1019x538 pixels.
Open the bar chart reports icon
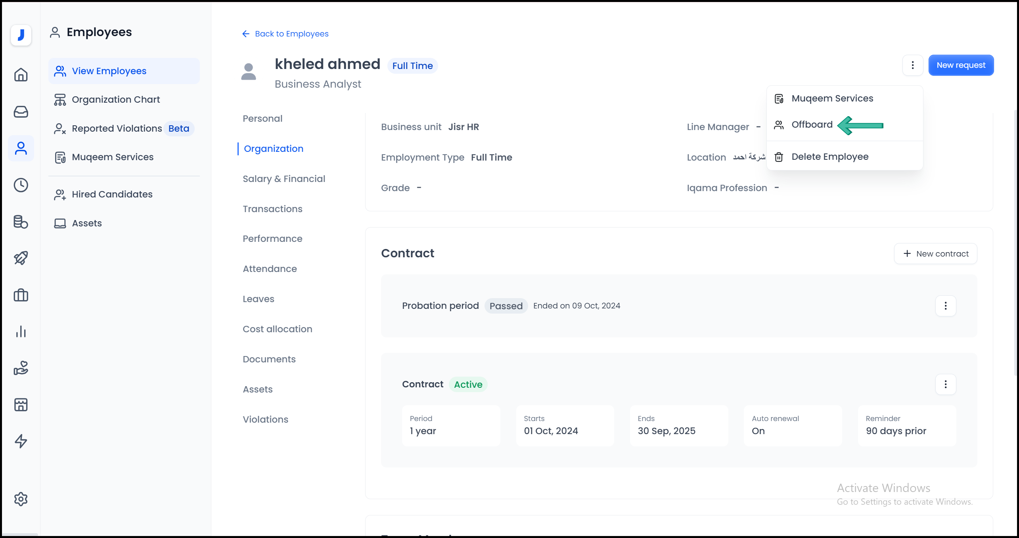(x=21, y=331)
